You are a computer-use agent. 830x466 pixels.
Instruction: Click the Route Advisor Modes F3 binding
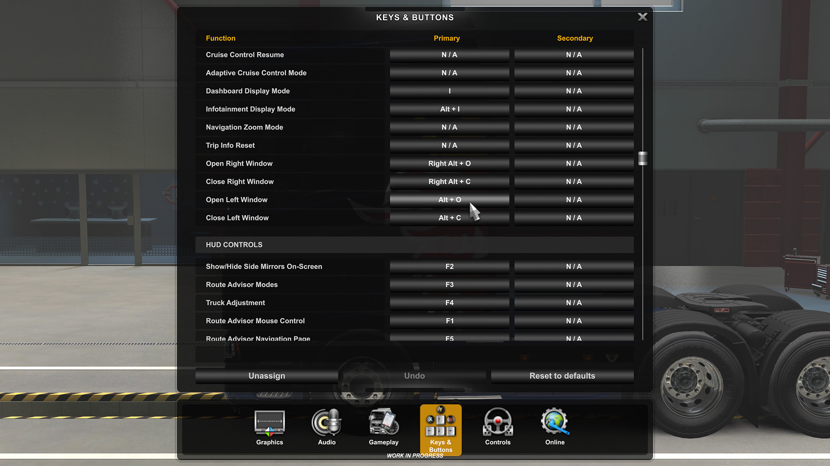click(x=449, y=284)
